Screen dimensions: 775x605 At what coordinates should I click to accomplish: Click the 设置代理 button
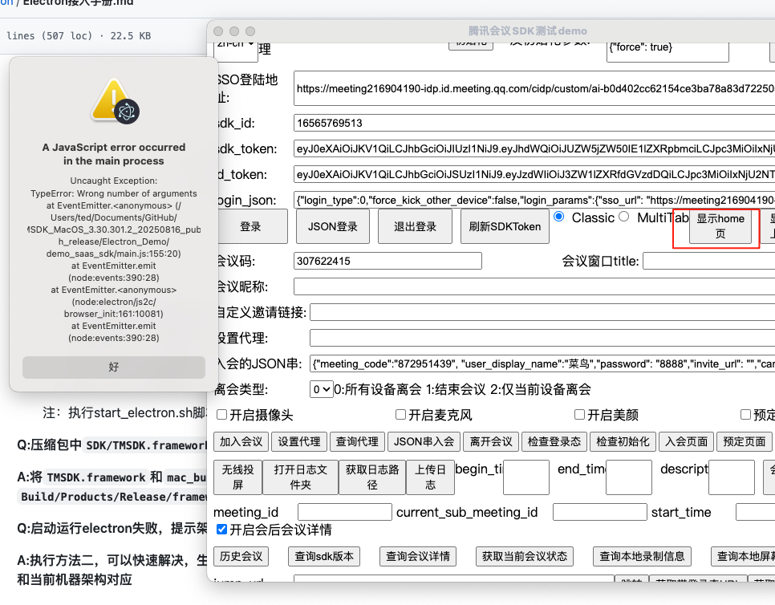point(299,441)
